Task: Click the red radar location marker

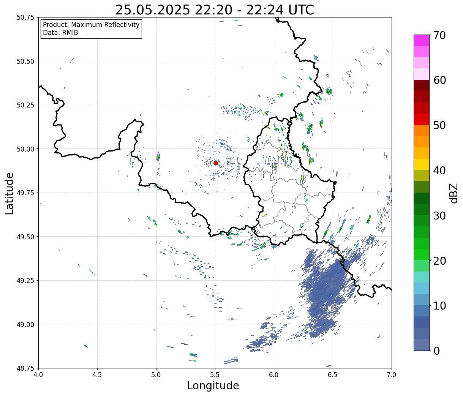Action: (x=215, y=163)
